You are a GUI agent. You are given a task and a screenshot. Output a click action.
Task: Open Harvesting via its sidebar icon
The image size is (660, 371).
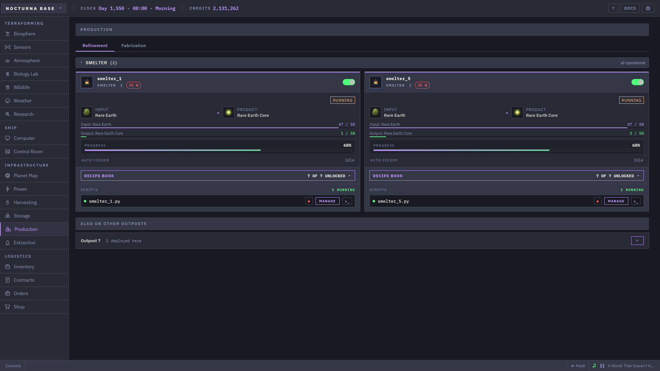point(8,202)
